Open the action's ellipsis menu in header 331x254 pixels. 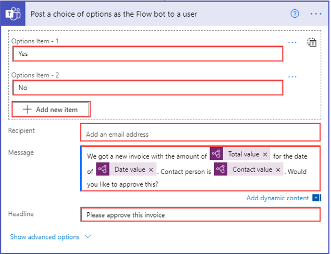point(316,14)
